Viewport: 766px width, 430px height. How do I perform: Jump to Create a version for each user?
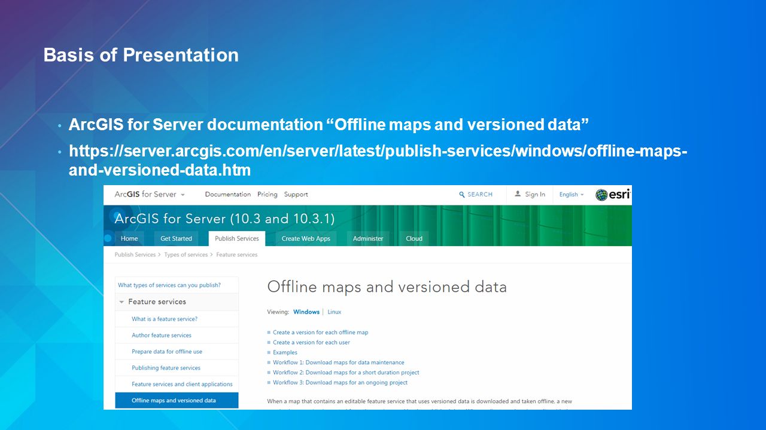coord(311,342)
